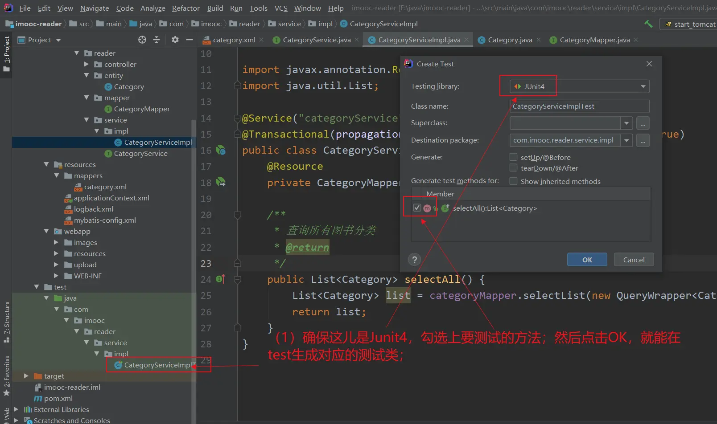Hide the Project panel with minus icon
This screenshot has width=717, height=424.
pyautogui.click(x=190, y=40)
